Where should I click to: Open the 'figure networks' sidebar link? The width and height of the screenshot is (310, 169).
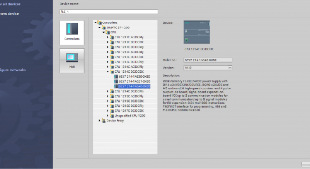pyautogui.click(x=13, y=70)
